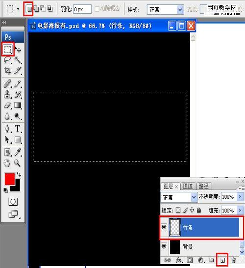Select the Dodge tool
Image resolution: width=245 pixels, height=268 pixels.
pyautogui.click(x=18, y=116)
